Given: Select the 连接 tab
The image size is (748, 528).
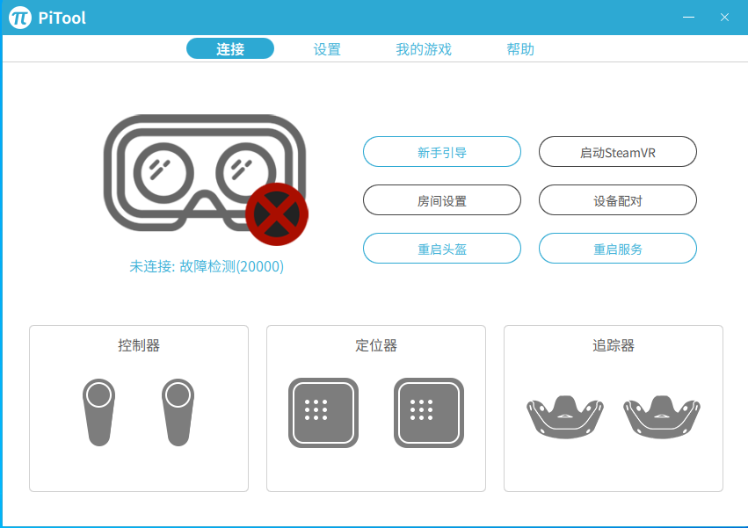Looking at the screenshot, I should (x=230, y=48).
